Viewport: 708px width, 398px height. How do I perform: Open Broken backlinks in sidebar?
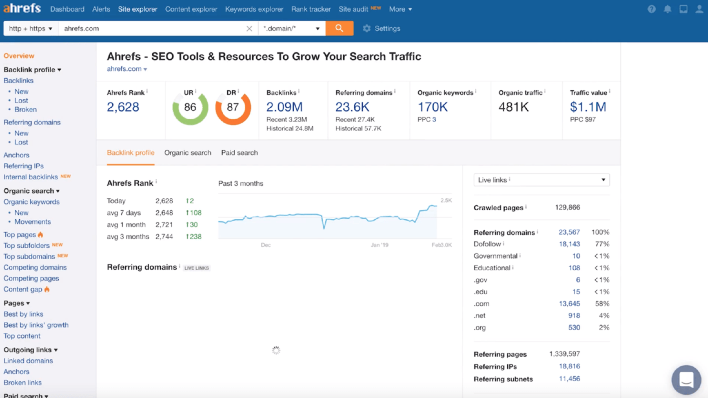[25, 109]
